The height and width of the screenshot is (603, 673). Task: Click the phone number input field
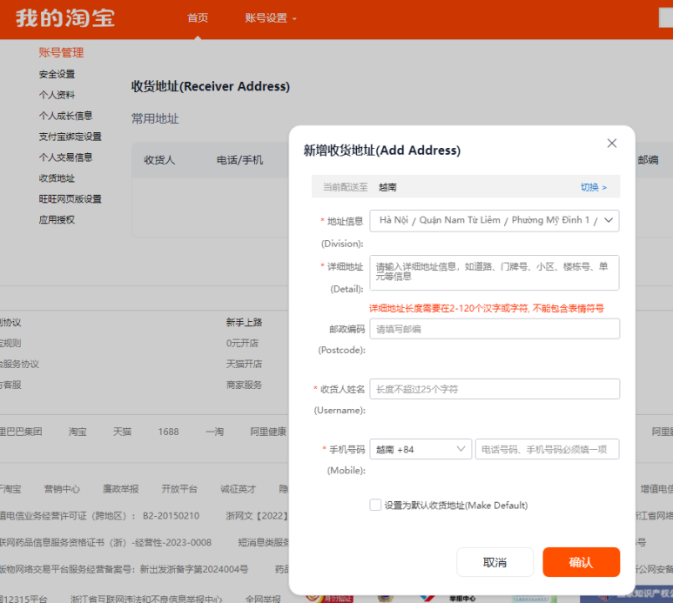point(547,449)
